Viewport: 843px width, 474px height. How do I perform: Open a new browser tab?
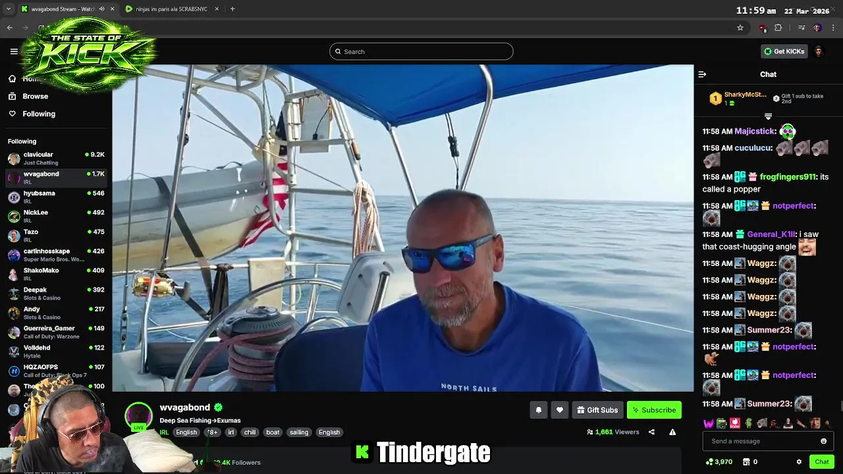(x=232, y=9)
